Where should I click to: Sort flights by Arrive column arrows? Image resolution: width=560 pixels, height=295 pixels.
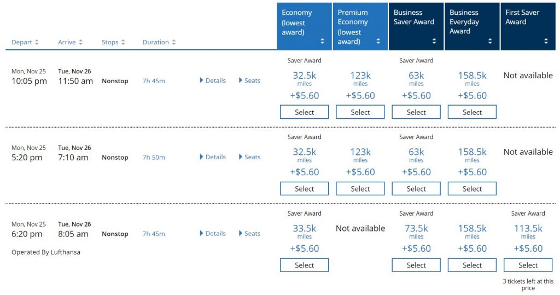click(x=80, y=42)
